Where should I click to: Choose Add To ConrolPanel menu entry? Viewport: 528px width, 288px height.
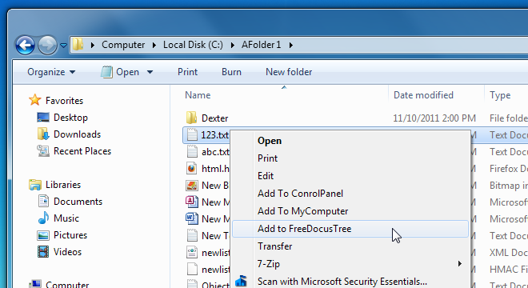[x=350, y=194]
